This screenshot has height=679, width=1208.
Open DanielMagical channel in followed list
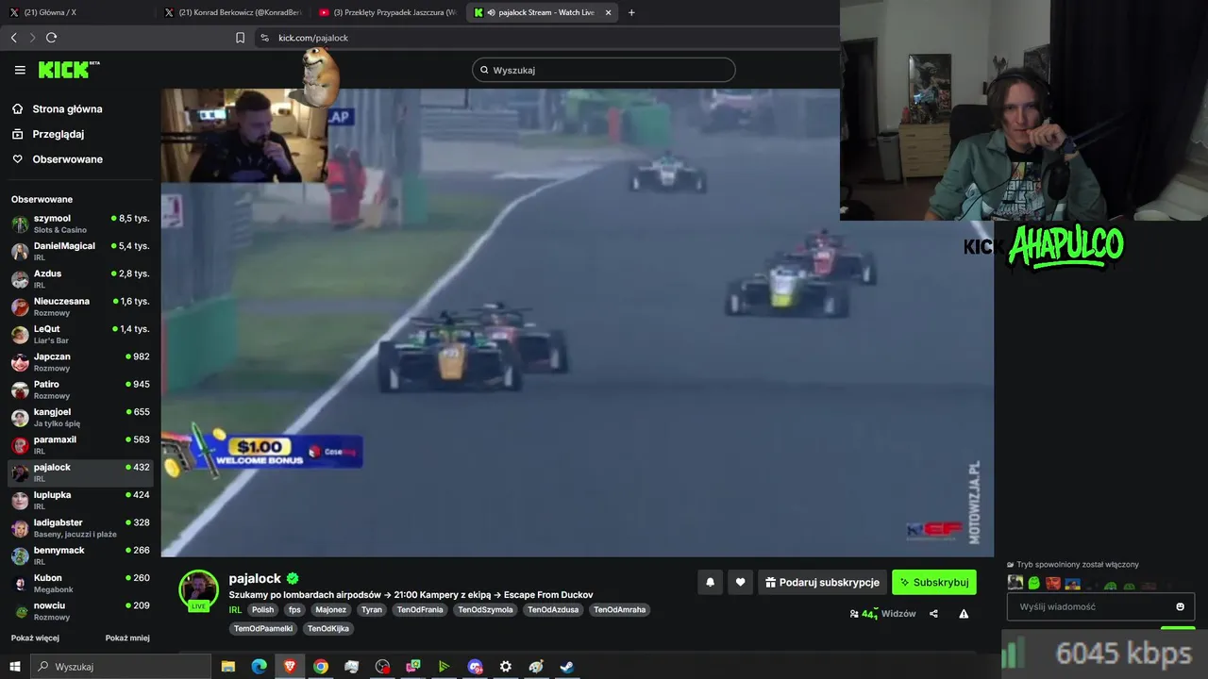pyautogui.click(x=80, y=251)
